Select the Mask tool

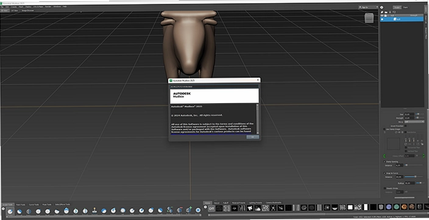point(180,210)
